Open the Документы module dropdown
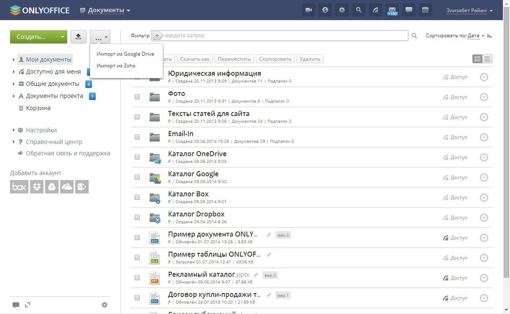510x314 pixels. tap(106, 10)
